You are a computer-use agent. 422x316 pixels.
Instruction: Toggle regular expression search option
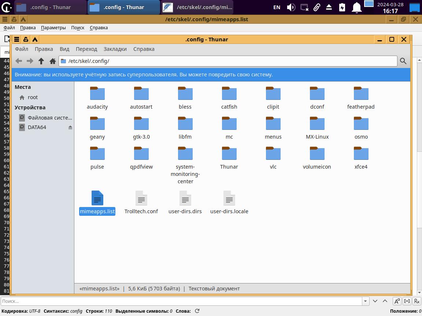(x=417, y=301)
